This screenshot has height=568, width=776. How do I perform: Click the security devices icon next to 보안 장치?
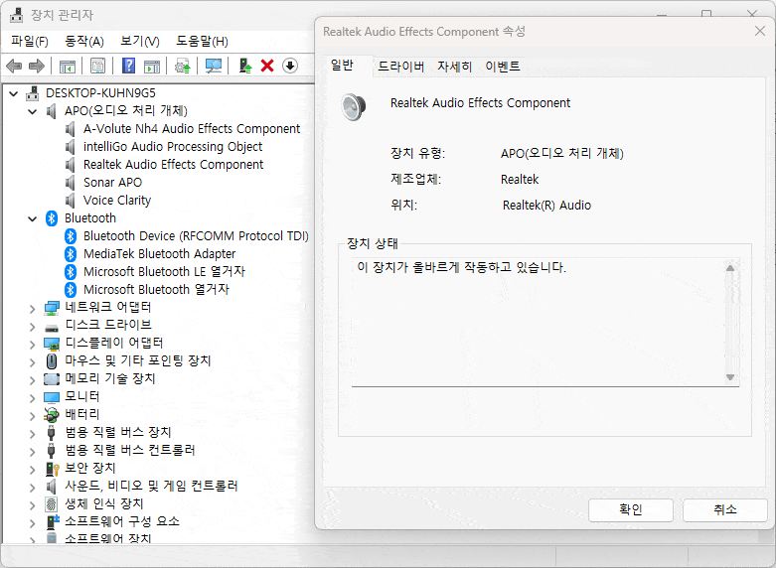tap(53, 469)
